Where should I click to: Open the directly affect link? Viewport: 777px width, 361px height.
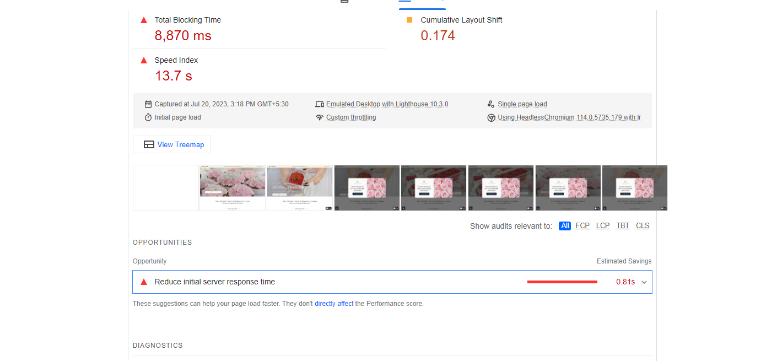pos(334,304)
